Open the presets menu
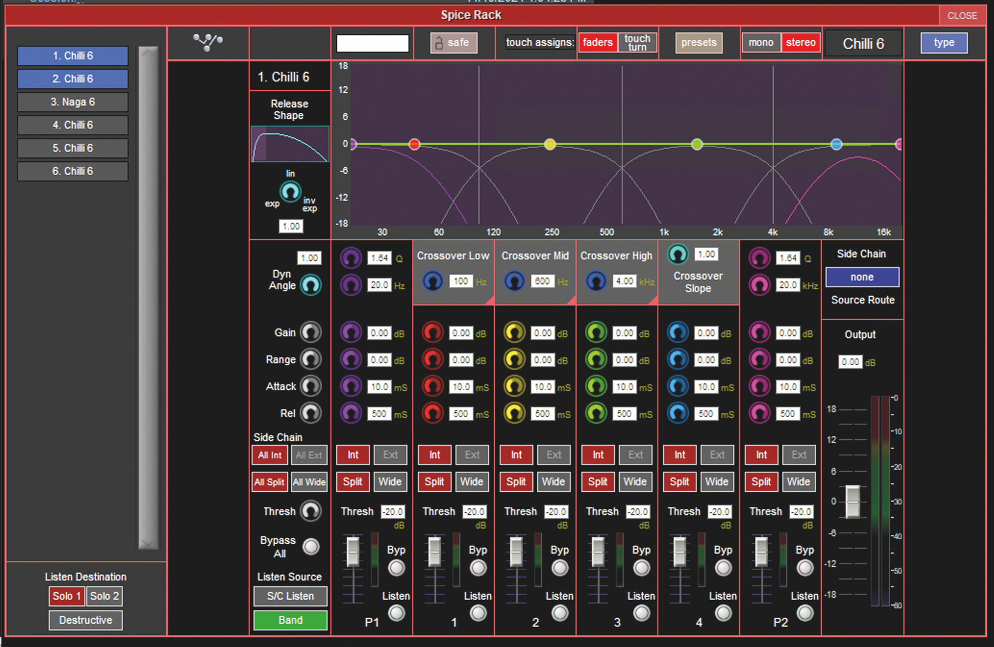 699,43
